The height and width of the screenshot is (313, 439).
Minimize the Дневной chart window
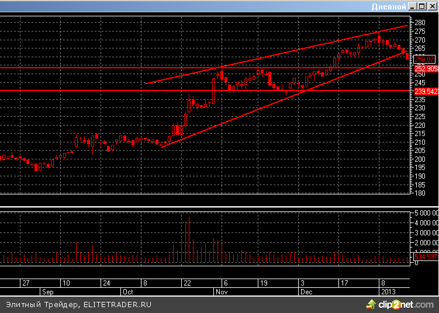coord(413,6)
